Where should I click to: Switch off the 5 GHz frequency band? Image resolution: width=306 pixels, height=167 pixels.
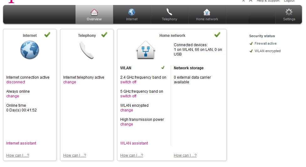(128, 96)
